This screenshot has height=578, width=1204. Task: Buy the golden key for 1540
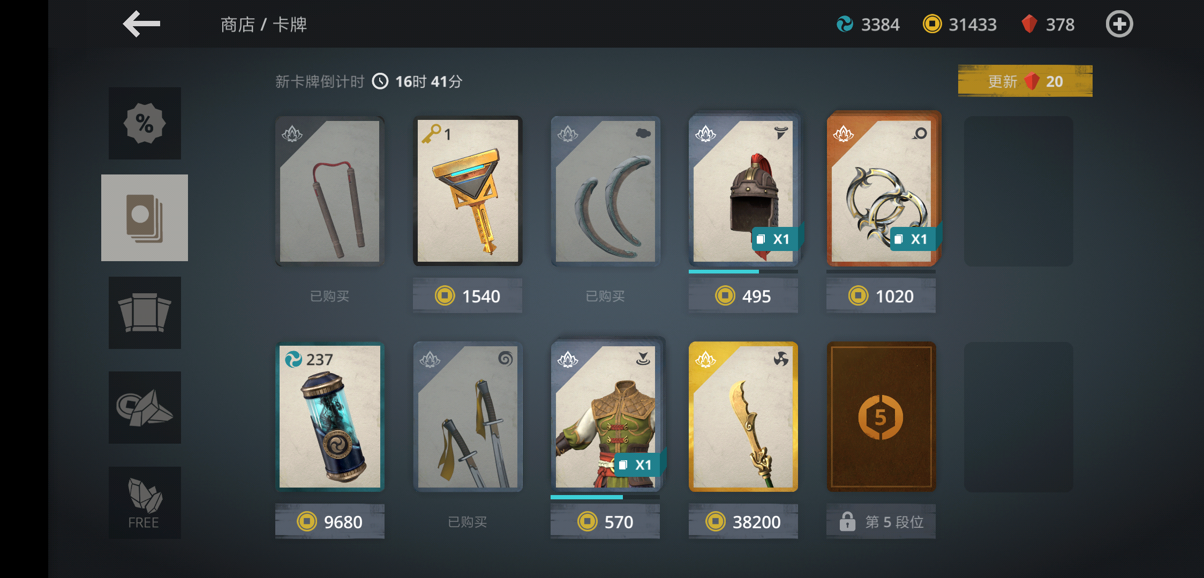point(468,295)
